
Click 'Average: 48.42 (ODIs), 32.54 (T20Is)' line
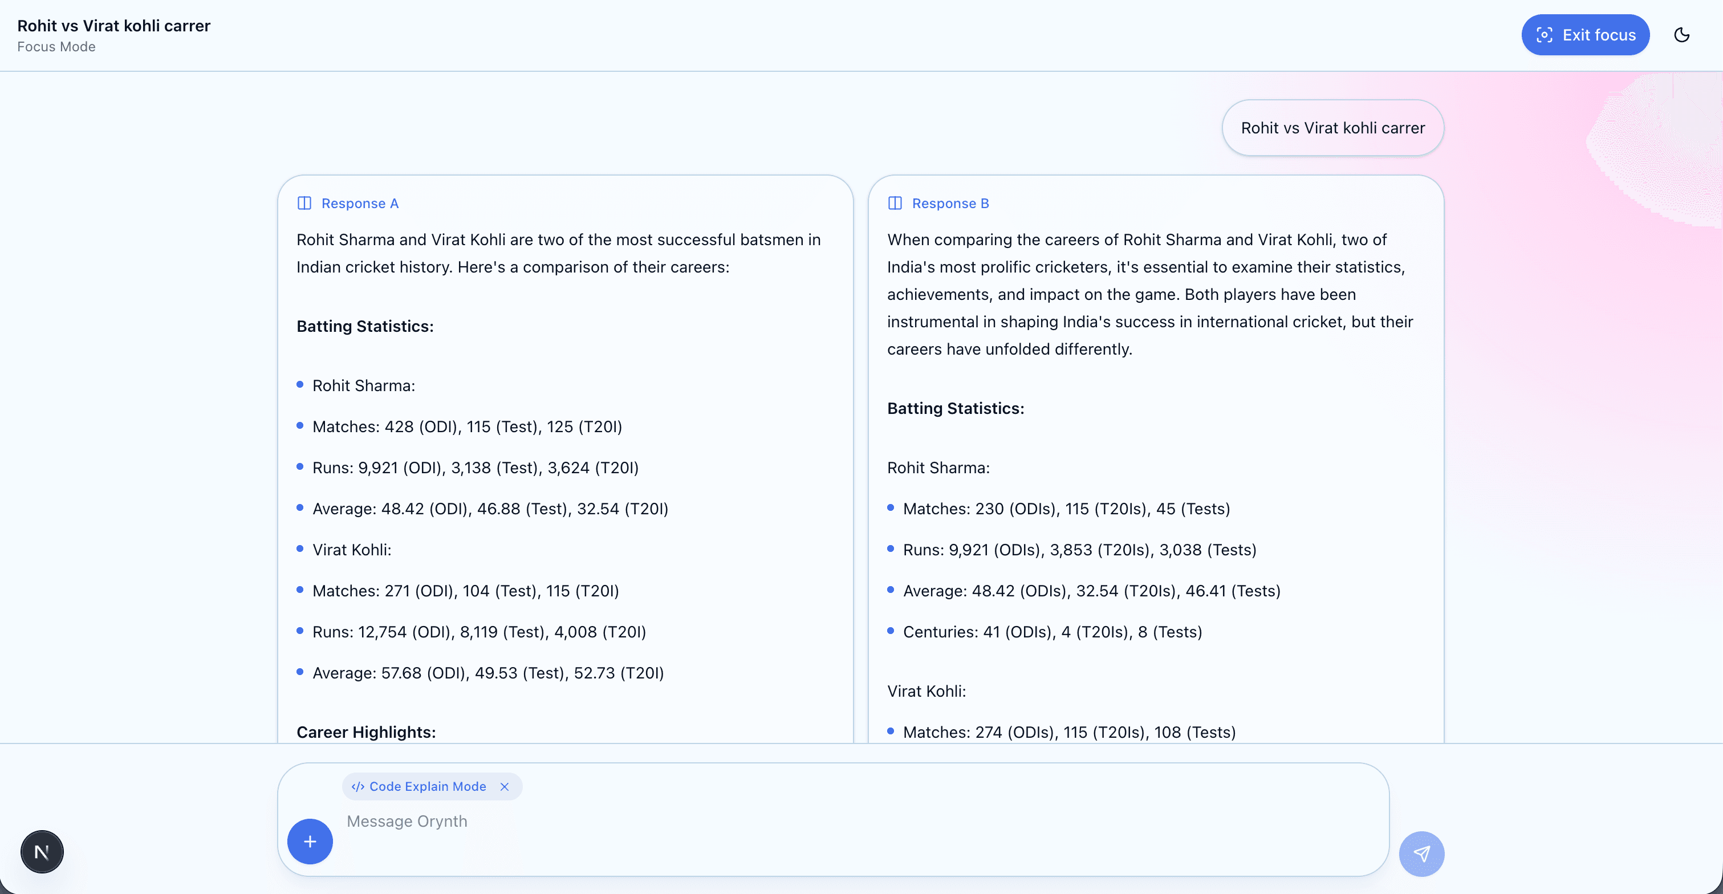[1092, 591]
